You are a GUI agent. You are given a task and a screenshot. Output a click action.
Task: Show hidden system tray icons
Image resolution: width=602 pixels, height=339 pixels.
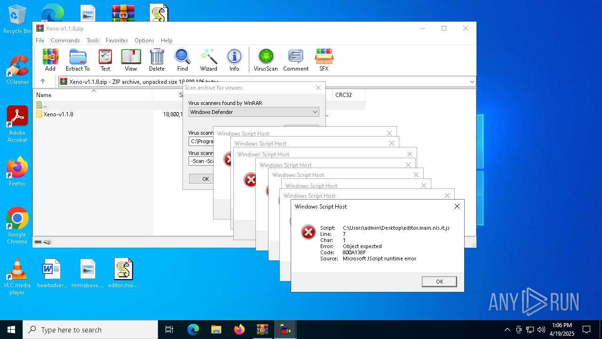tap(507, 330)
